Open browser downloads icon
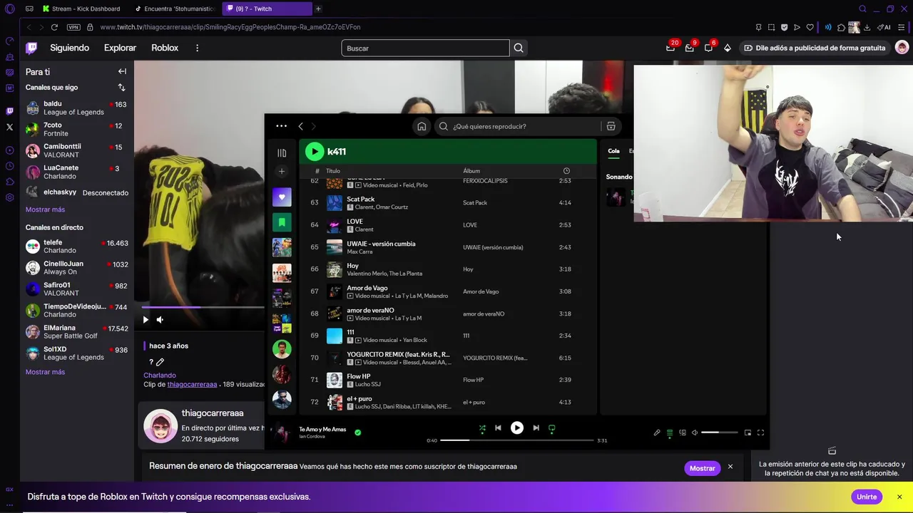The height and width of the screenshot is (513, 913). click(x=867, y=27)
